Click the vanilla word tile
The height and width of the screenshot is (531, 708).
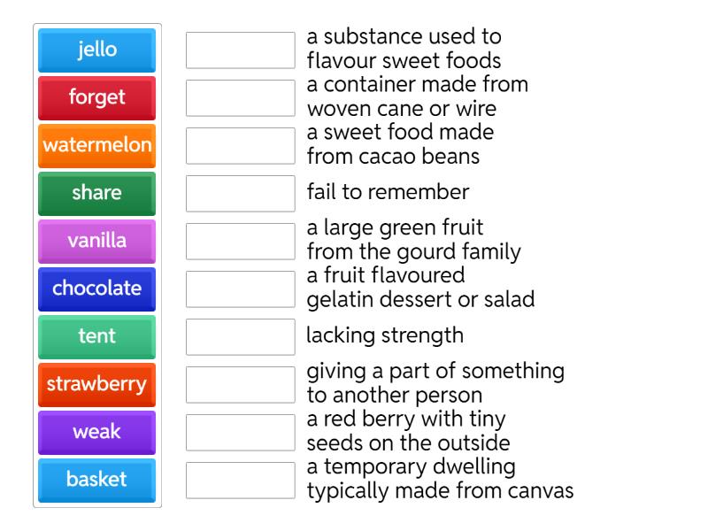96,241
